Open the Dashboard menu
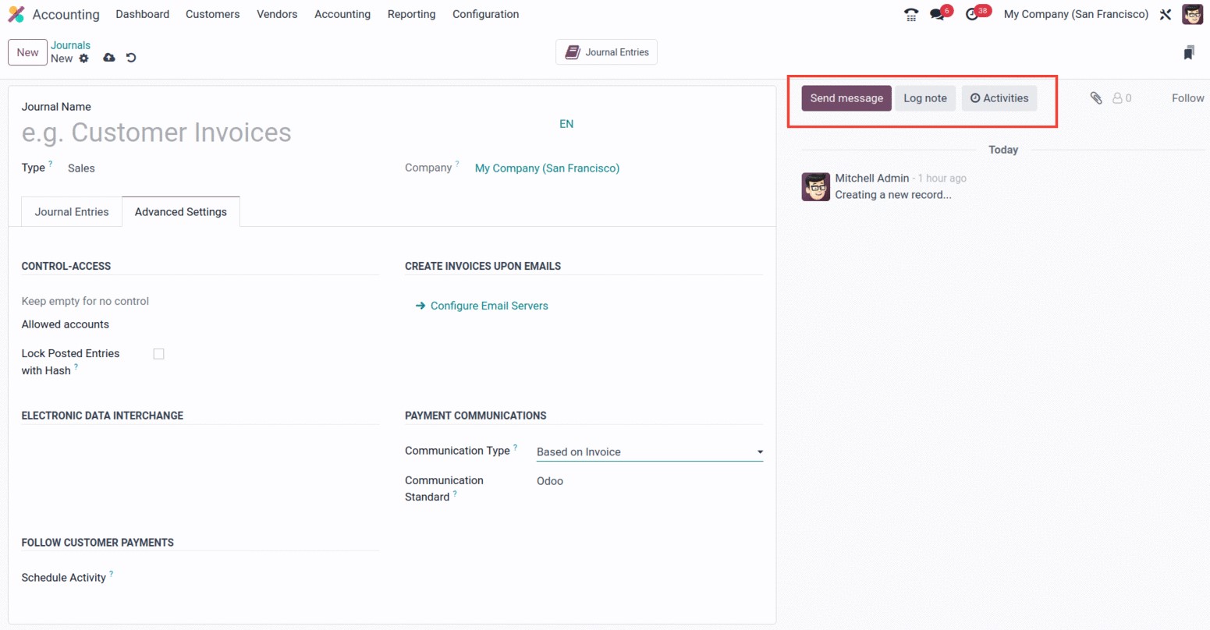 click(142, 14)
